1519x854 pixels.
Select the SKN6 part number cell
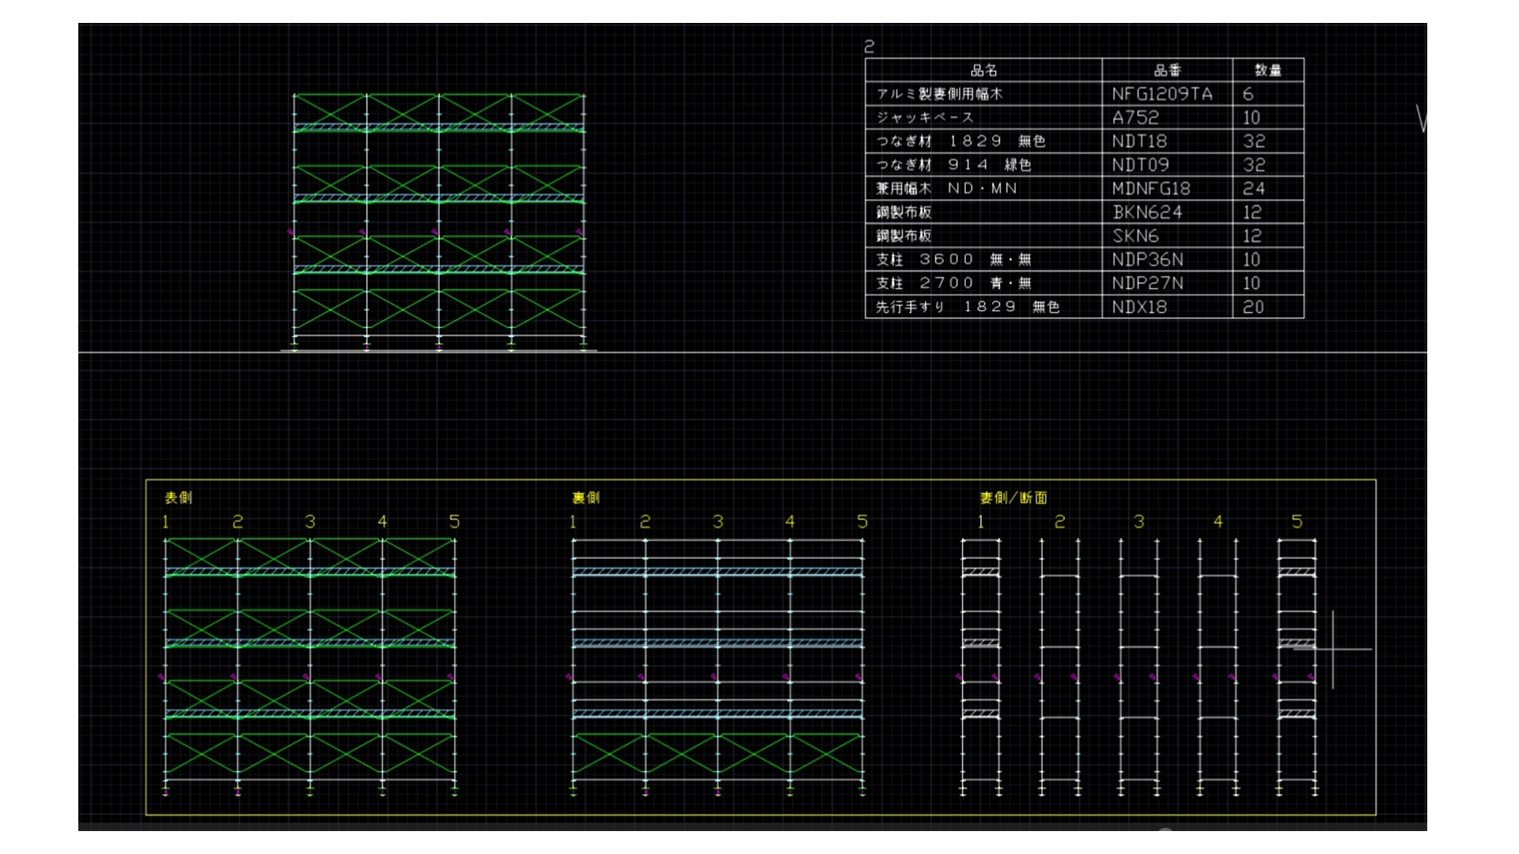[1135, 236]
